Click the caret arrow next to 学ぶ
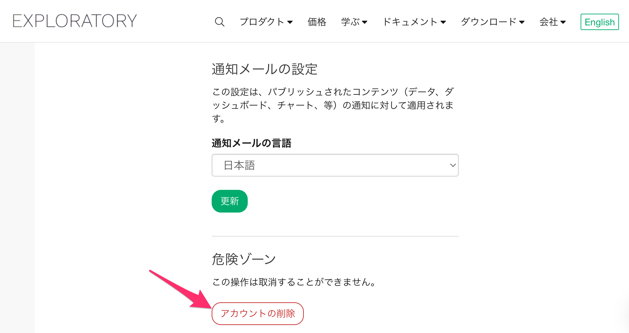Image resolution: width=629 pixels, height=333 pixels. (x=365, y=22)
